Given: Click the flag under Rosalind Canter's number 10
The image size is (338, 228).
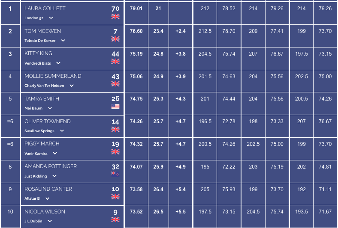Looking at the screenshot, I should [x=115, y=197].
